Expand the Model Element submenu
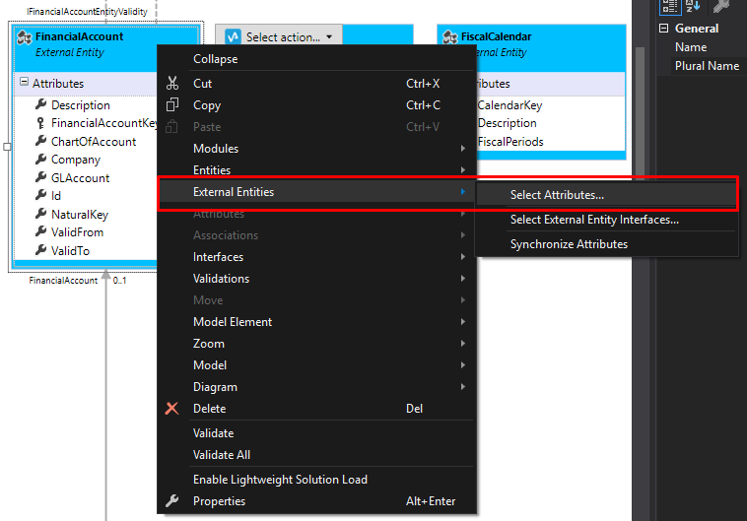 [x=316, y=322]
